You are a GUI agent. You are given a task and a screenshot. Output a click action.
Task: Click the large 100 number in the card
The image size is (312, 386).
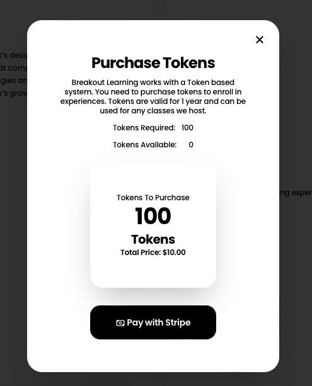153,216
